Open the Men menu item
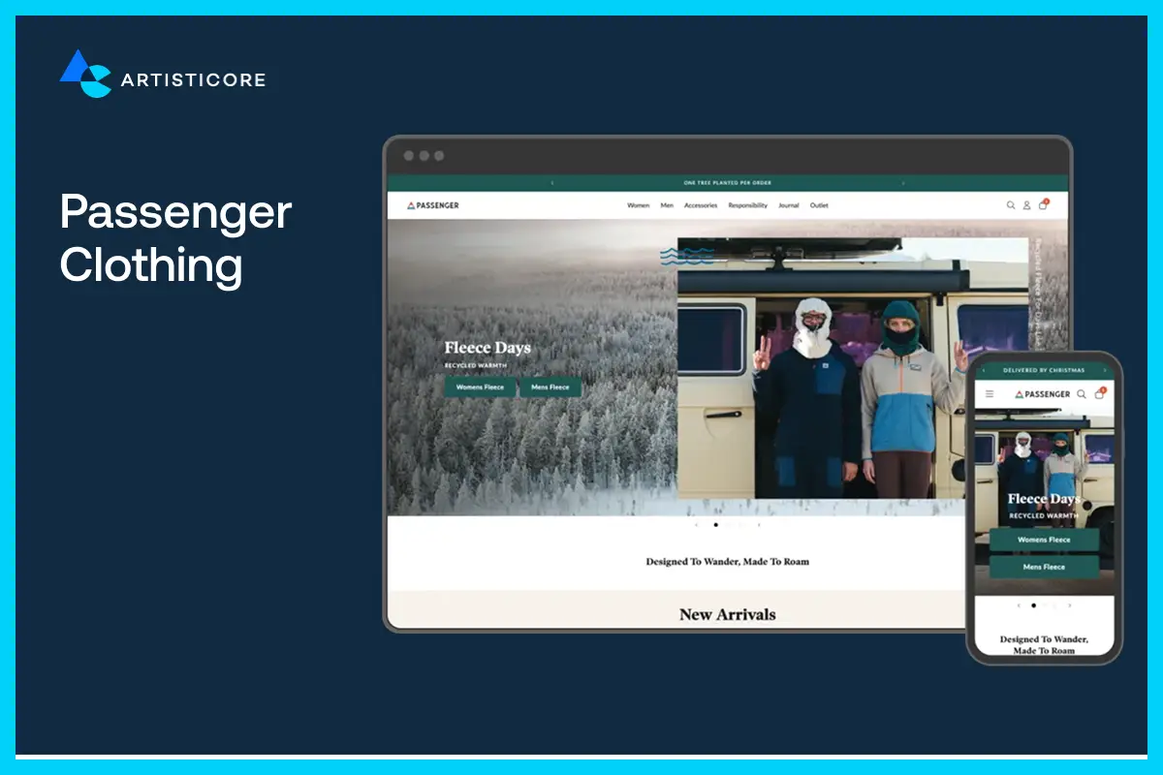 667,205
